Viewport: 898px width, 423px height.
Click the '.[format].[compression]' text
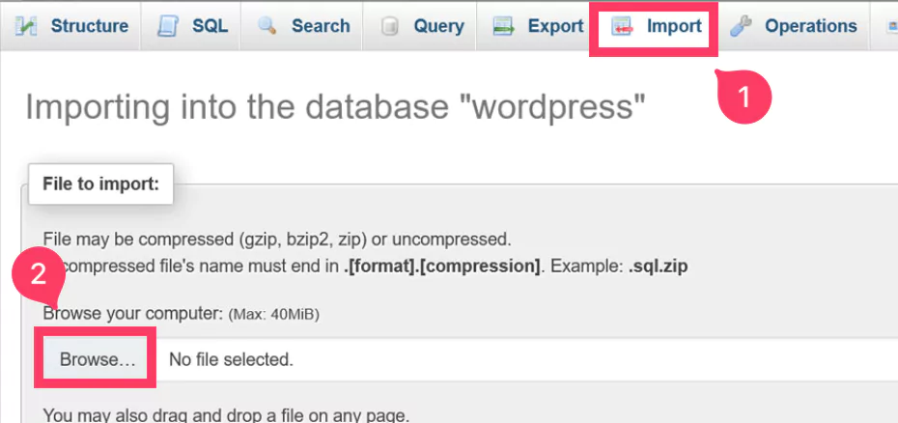coord(442,268)
